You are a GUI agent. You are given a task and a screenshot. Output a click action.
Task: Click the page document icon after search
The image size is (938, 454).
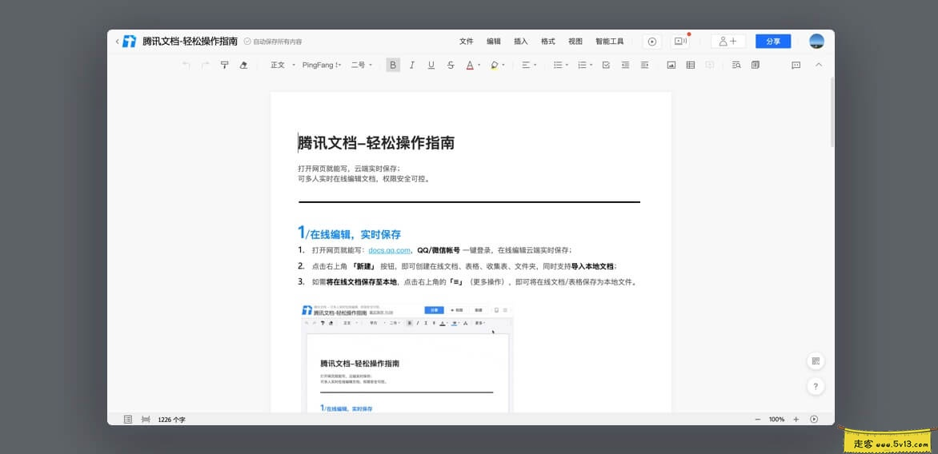point(756,65)
